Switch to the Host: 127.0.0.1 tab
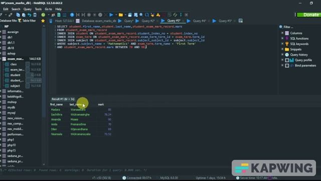The width and height of the screenshot is (321, 181). click(62, 21)
